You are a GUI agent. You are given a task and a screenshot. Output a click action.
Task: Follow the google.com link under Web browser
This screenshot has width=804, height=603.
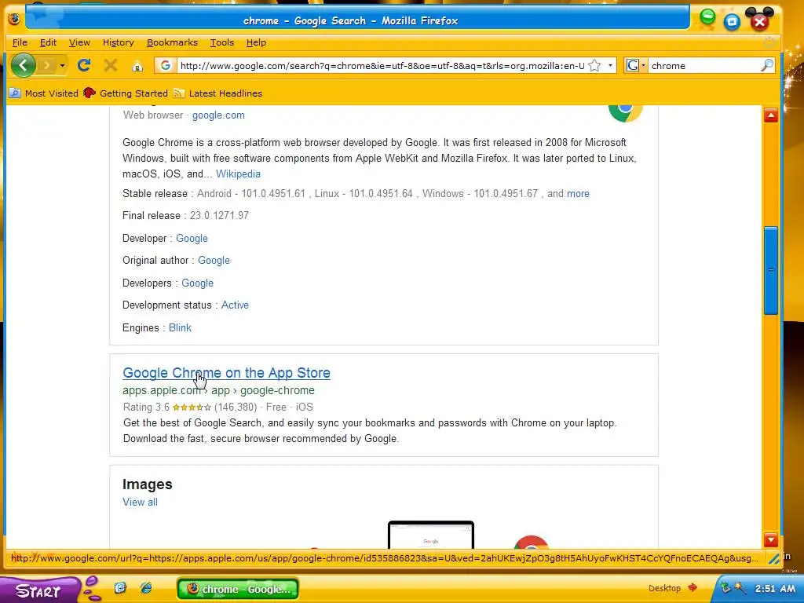point(218,115)
